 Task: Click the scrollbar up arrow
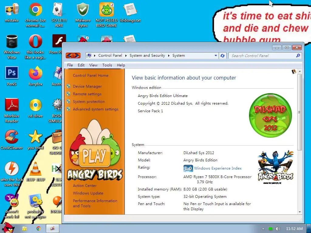[300, 71]
